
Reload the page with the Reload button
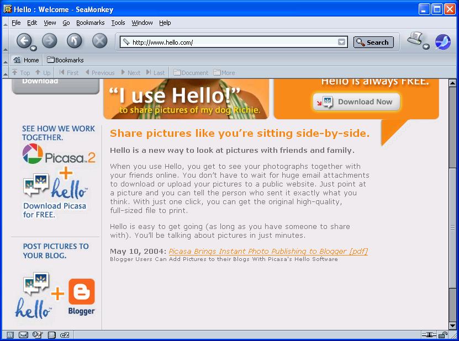pos(75,41)
